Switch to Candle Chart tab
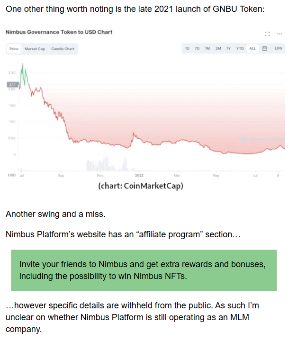Screen dimensions: 297x341 (63, 49)
